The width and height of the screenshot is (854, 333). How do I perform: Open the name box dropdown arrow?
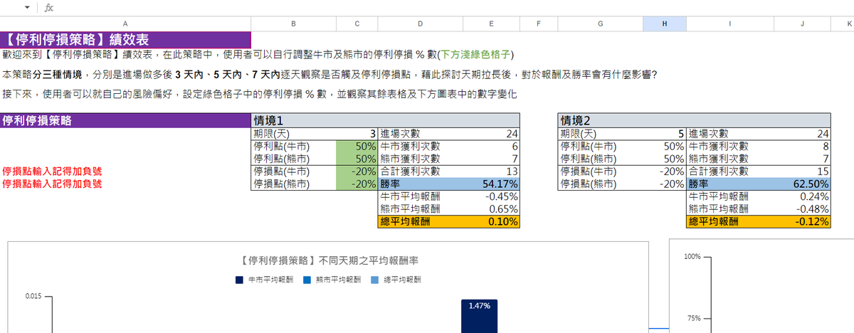(x=27, y=8)
